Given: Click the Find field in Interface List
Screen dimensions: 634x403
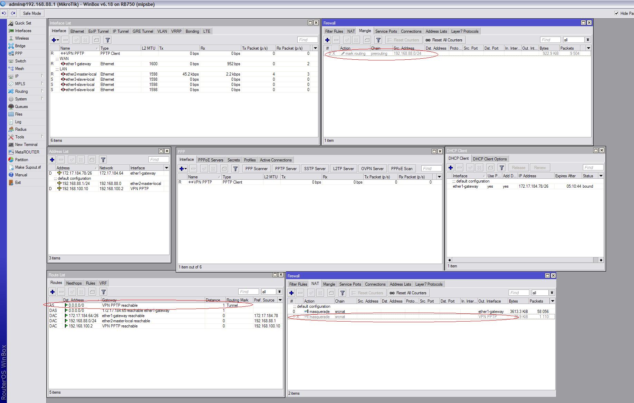Looking at the screenshot, I should 307,40.
